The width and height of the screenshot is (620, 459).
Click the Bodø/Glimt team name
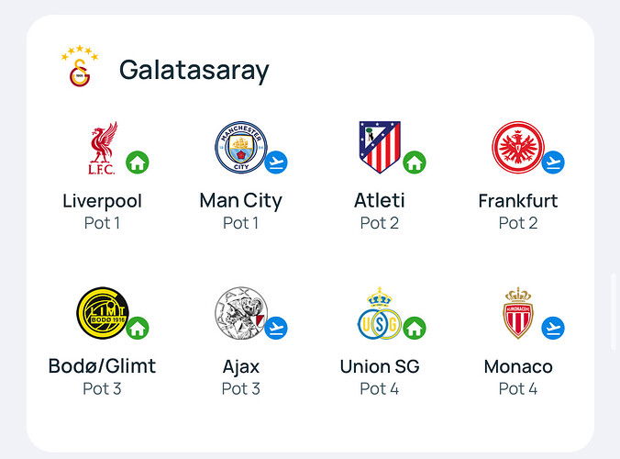coord(102,366)
